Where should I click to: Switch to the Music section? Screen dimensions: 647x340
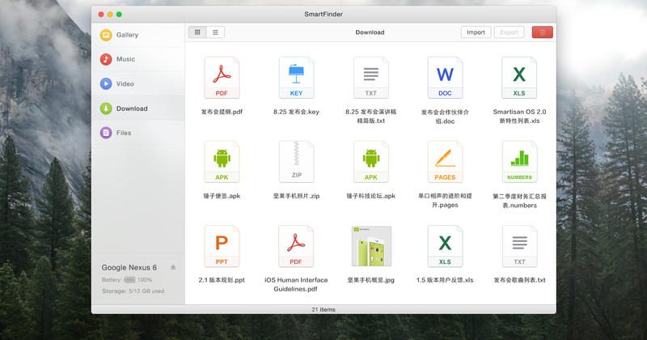[125, 59]
